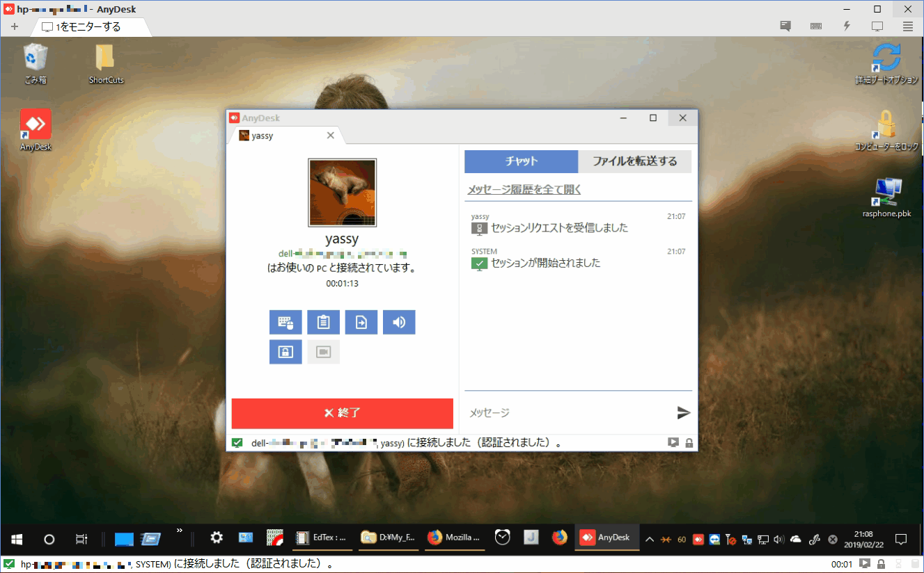Open メッセージ履歴を全て開く link
This screenshot has height=573, width=924.
tap(524, 189)
